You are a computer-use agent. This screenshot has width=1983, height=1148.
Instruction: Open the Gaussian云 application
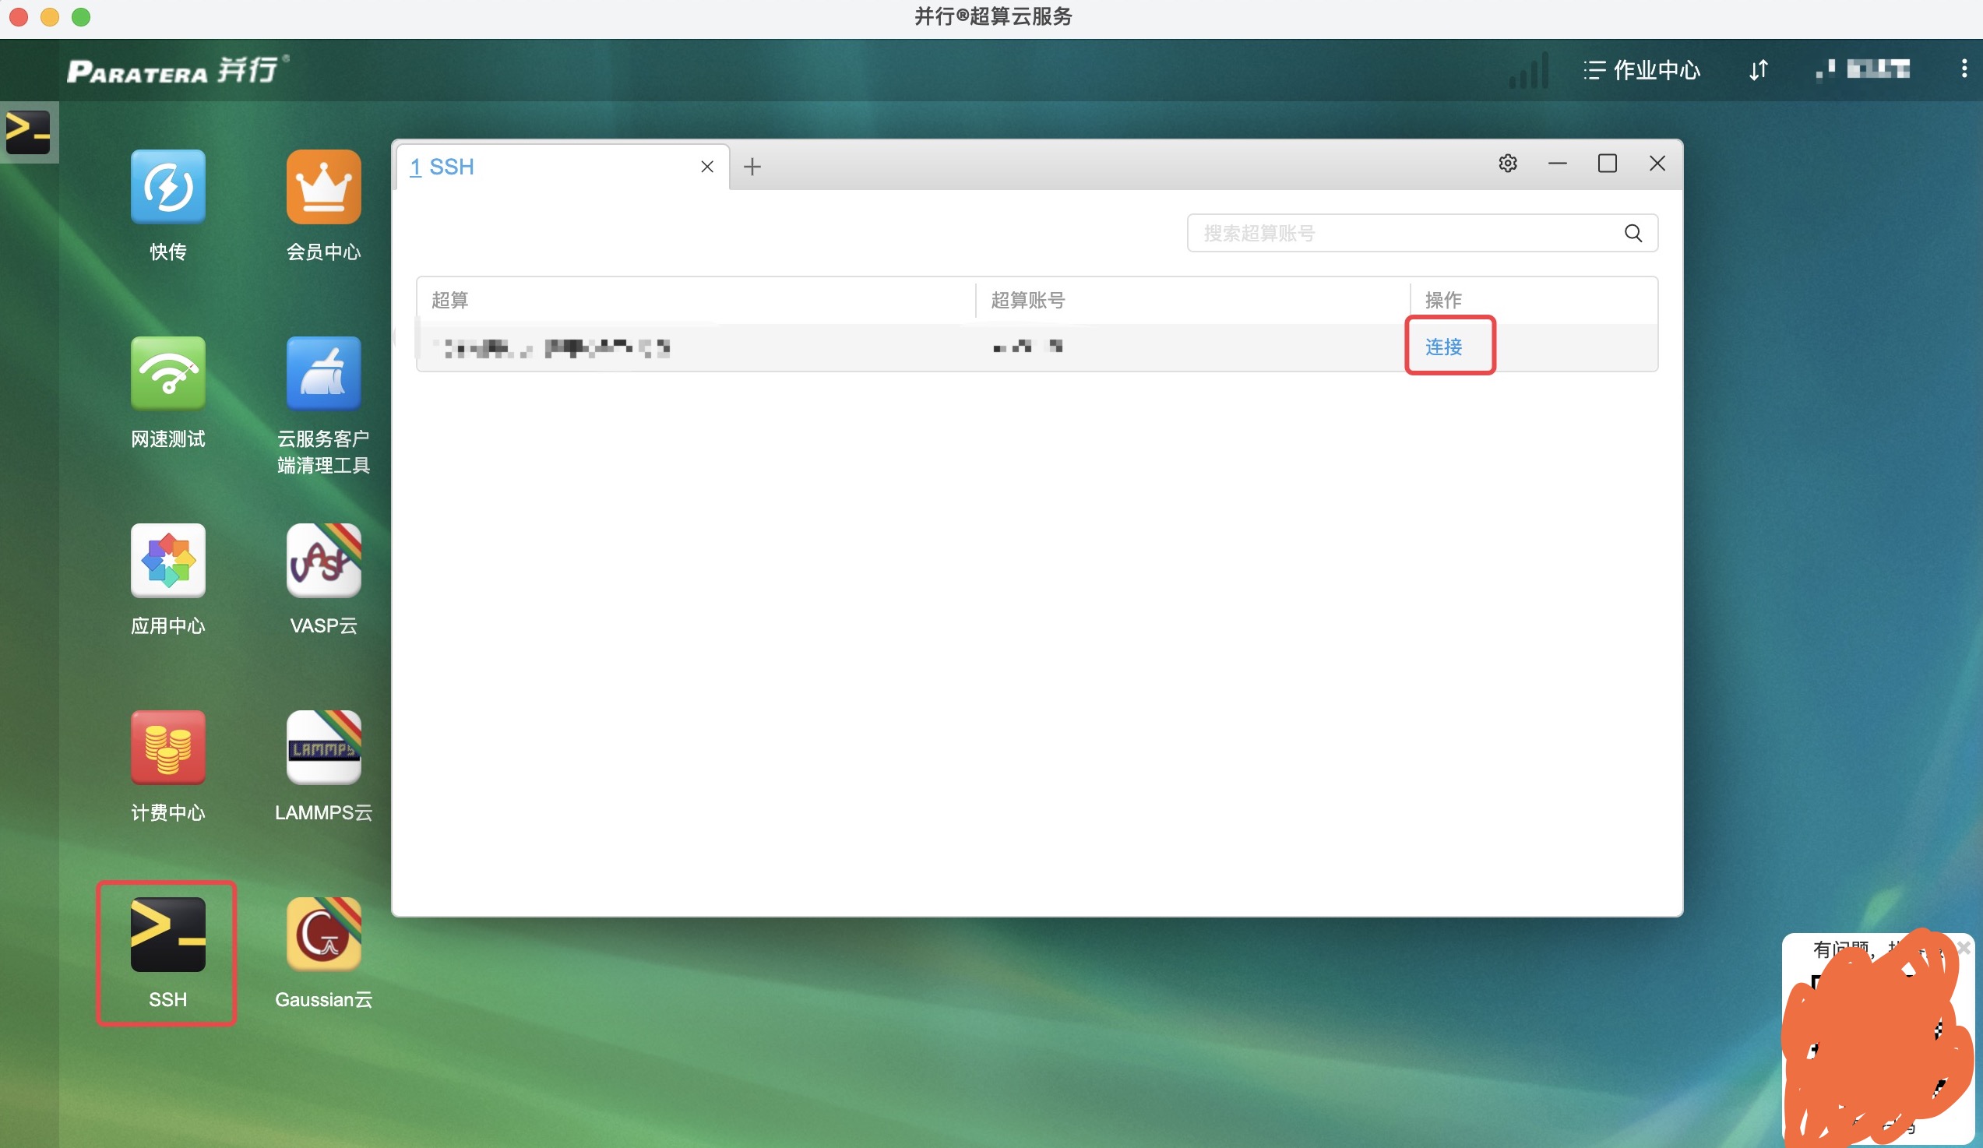323,934
